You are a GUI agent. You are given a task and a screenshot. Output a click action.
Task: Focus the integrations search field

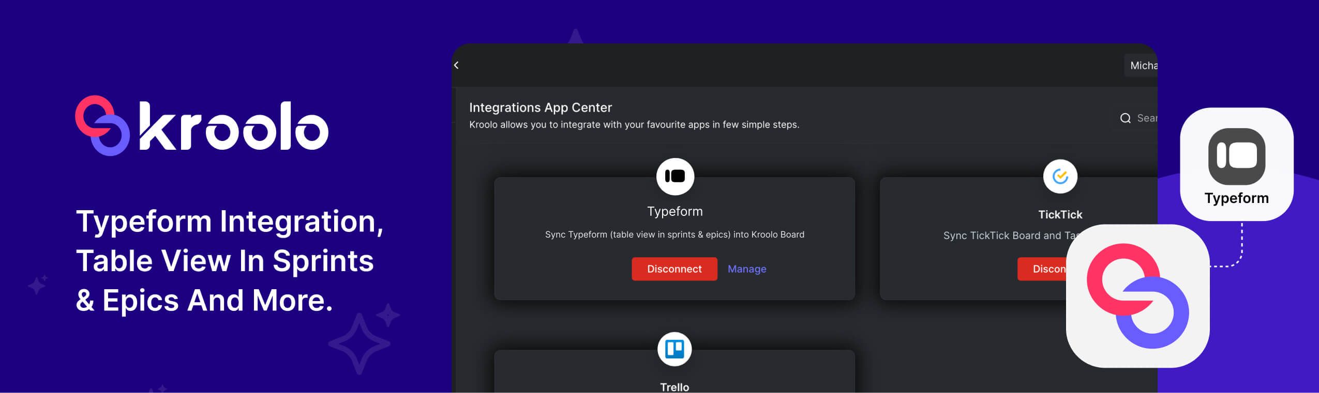(x=1146, y=118)
